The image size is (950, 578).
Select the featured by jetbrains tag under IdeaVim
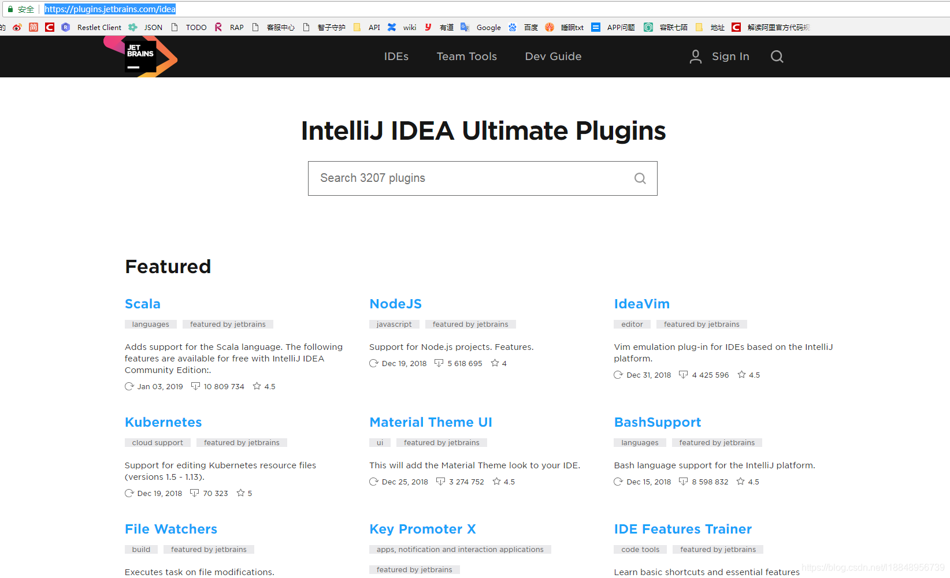pyautogui.click(x=702, y=325)
